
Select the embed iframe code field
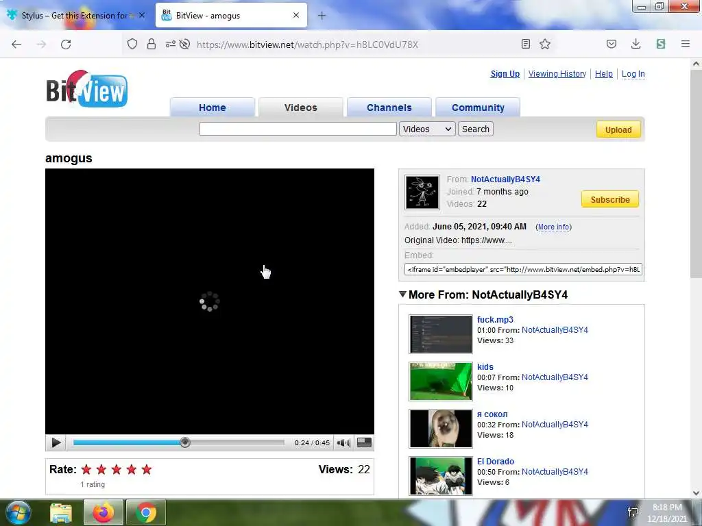(523, 269)
